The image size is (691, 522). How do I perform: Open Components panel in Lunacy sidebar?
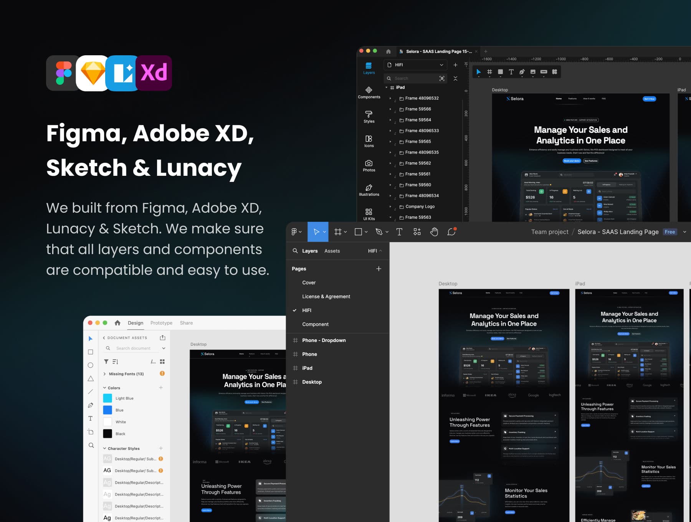[369, 93]
